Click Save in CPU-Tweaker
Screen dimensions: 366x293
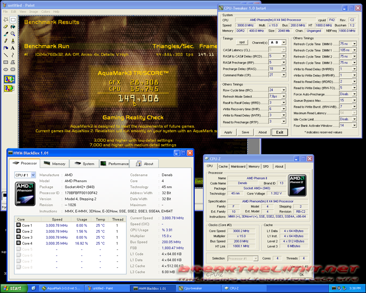[x=246, y=132]
